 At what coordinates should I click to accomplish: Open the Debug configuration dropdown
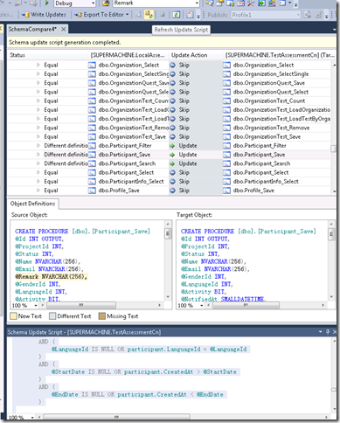pyautogui.click(x=94, y=3)
